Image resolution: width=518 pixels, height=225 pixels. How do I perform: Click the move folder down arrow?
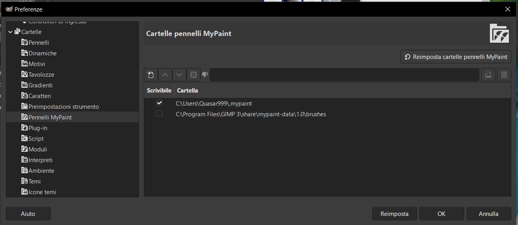179,75
